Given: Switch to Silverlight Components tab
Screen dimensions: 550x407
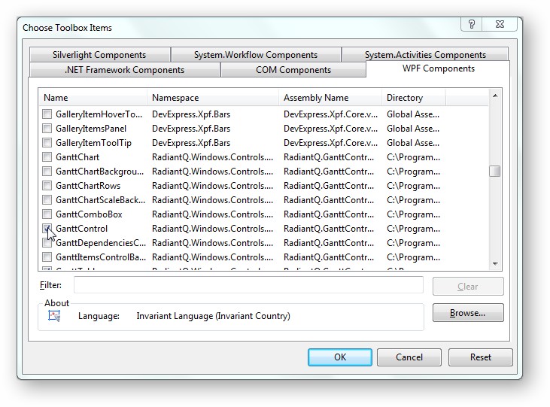Looking at the screenshot, I should point(99,55).
